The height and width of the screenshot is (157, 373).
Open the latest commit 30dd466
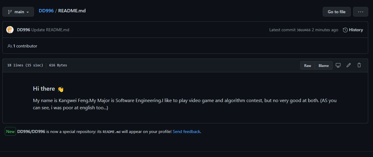304,30
